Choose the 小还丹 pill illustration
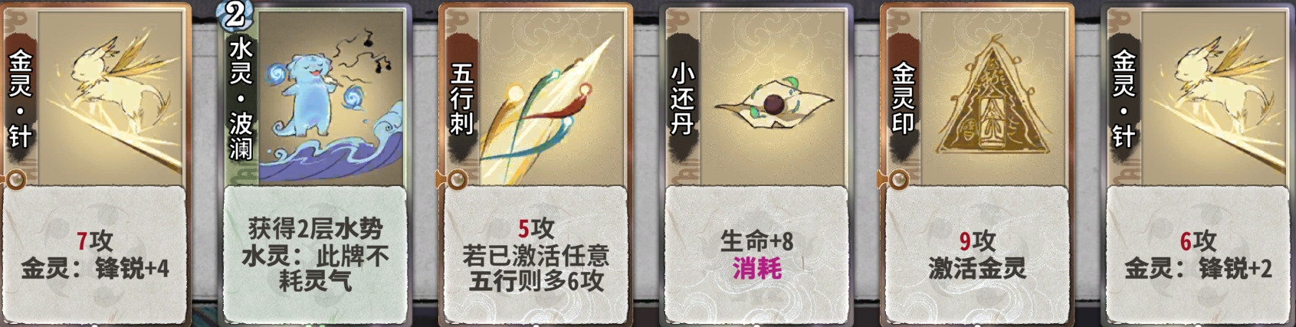The height and width of the screenshot is (327, 1296). 773,98
